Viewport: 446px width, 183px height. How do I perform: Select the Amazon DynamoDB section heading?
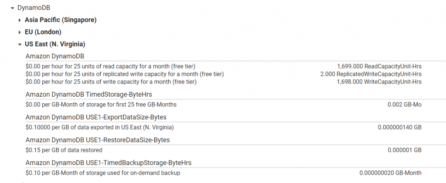pyautogui.click(x=54, y=56)
